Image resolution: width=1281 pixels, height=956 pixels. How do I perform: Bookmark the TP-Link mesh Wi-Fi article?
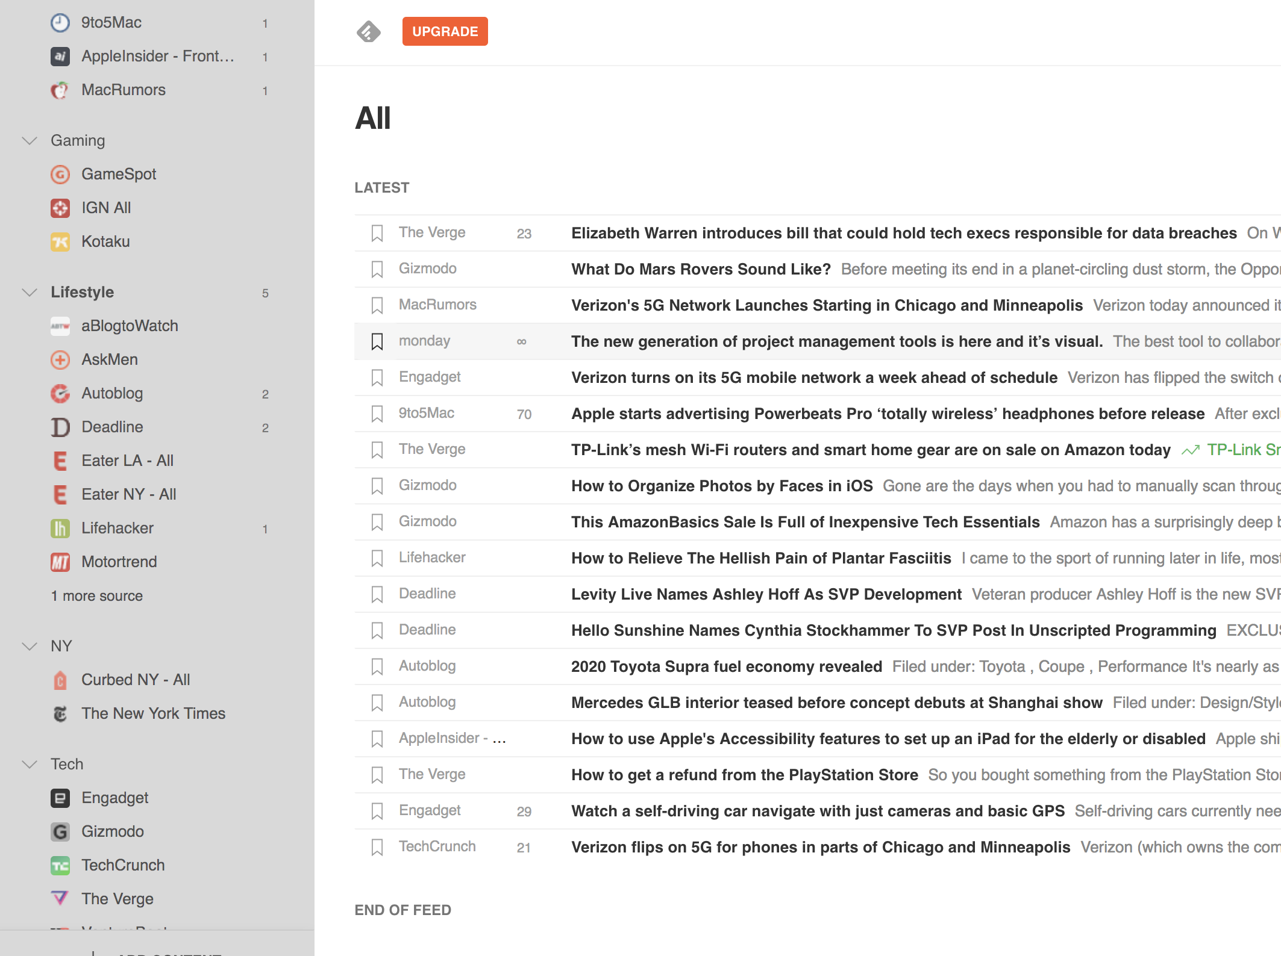coord(377,450)
